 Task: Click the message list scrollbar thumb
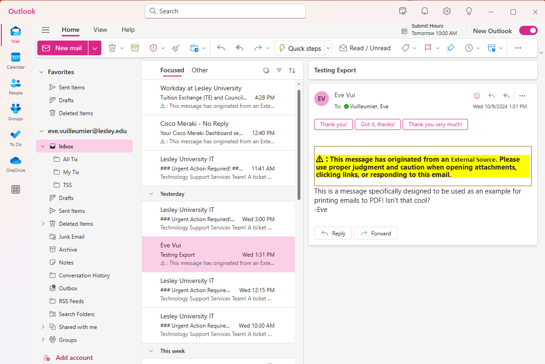point(299,145)
